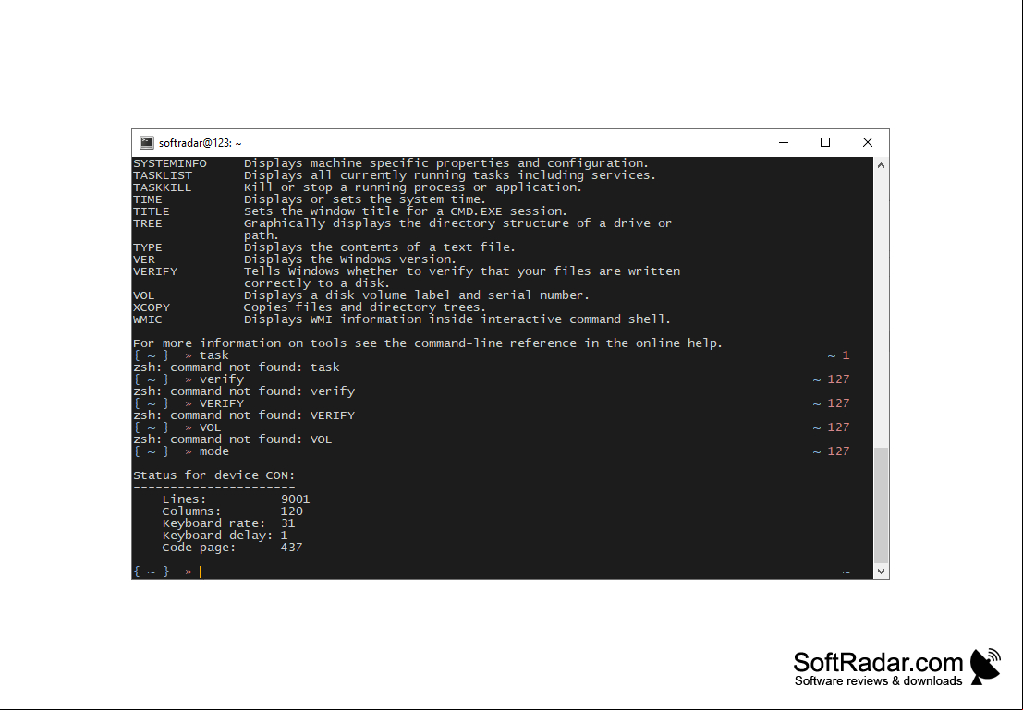Click 'Status for device CON:' heading
This screenshot has width=1023, height=710.
(214, 475)
